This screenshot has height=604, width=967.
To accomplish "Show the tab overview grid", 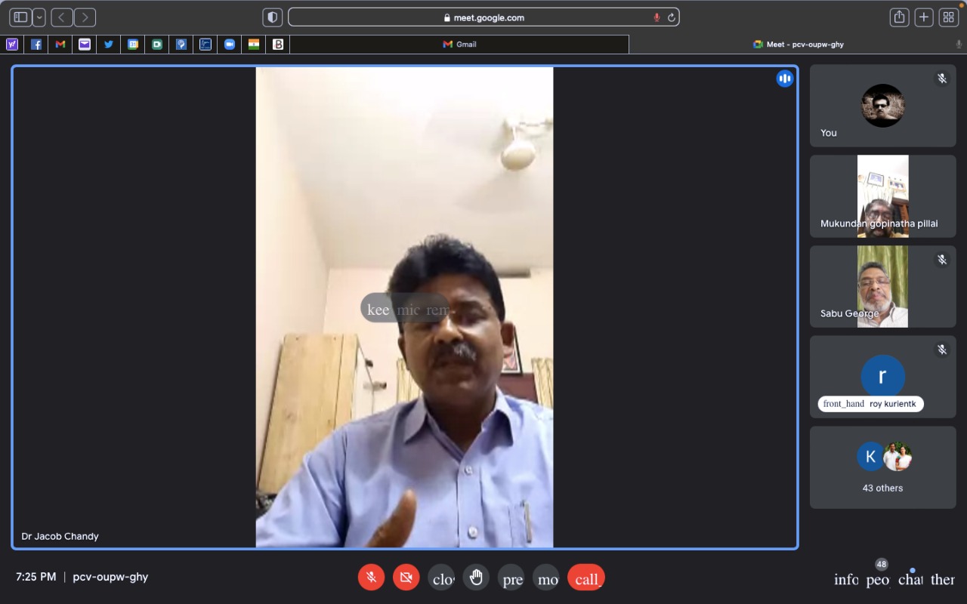I will point(949,17).
